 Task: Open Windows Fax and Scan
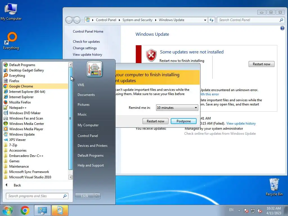point(23,118)
